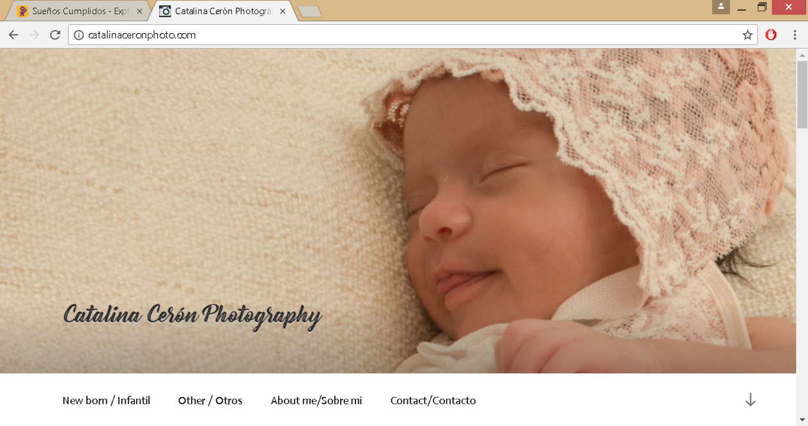Screen dimensions: 808x426
Task: Open the Chrome user profile button
Action: pos(720,7)
